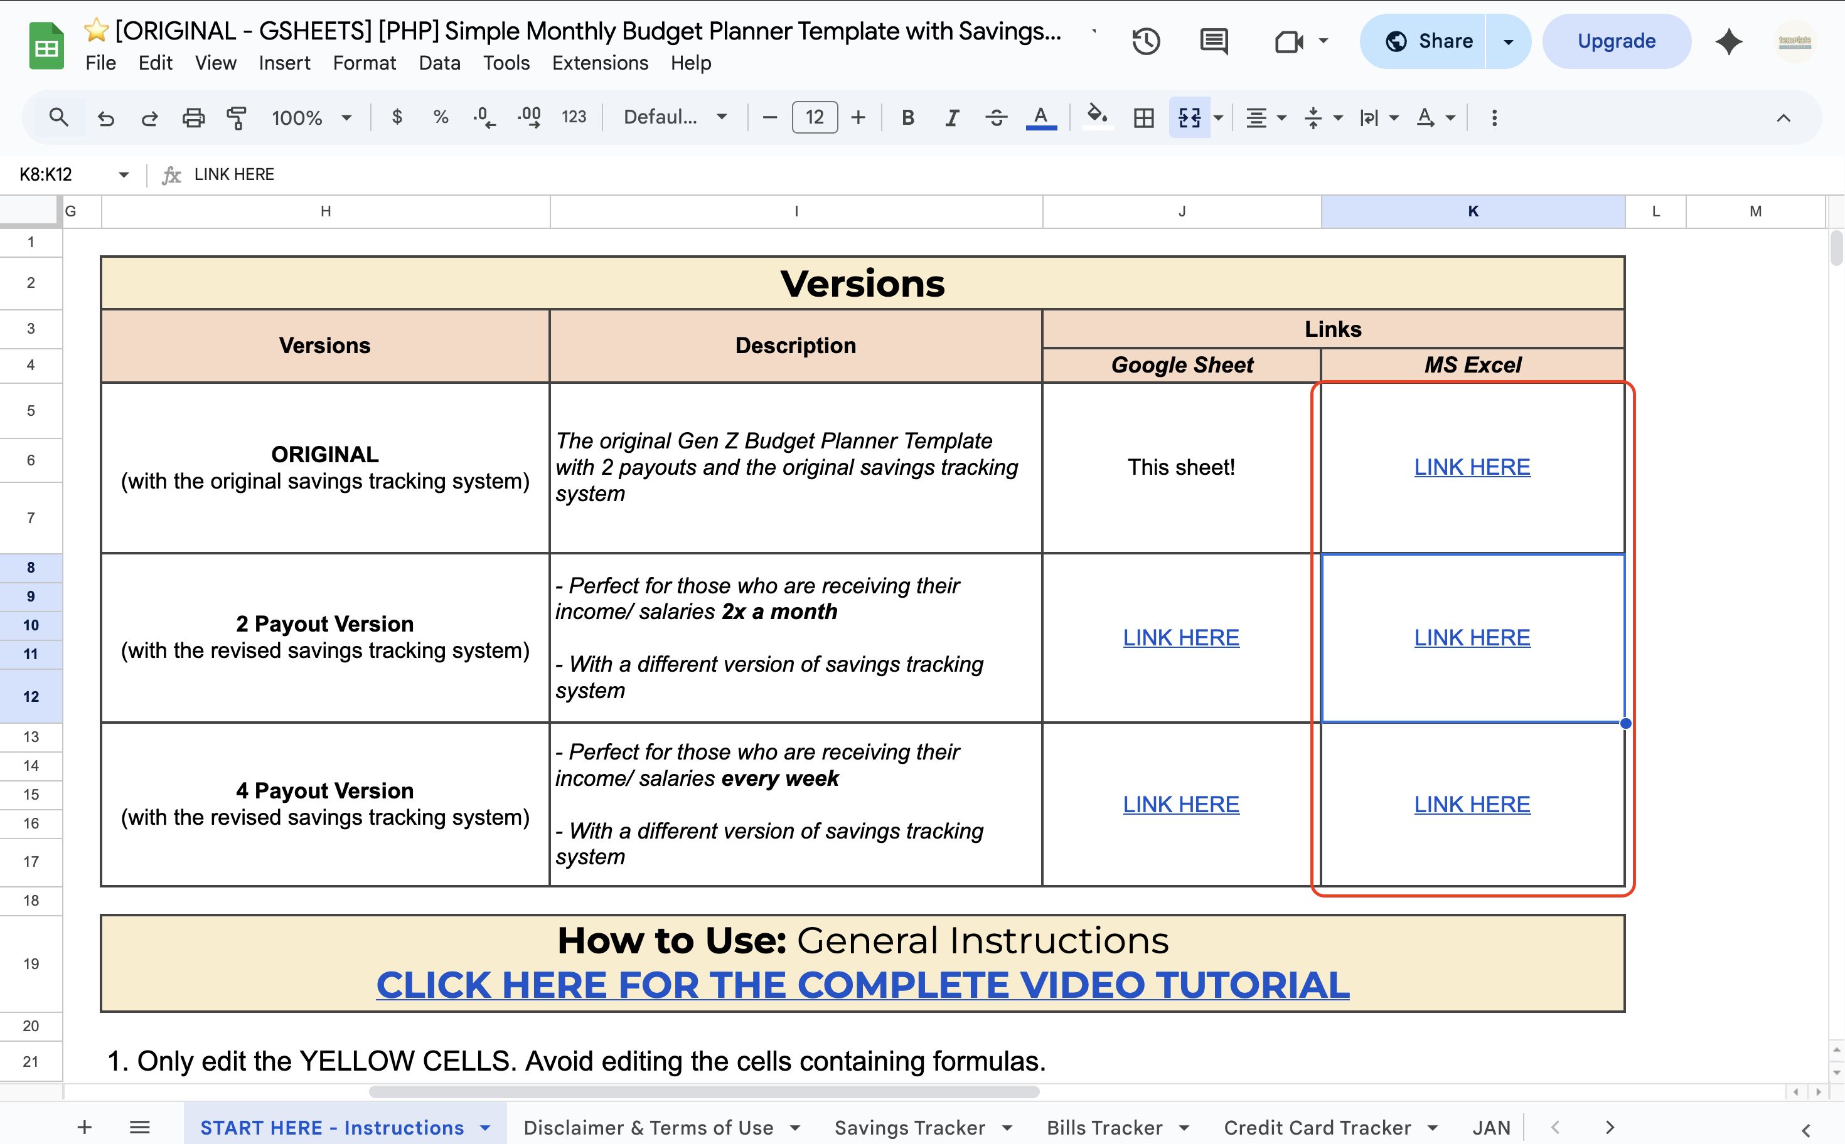Screen dimensions: 1845x1144
Task: Open the Name Box K8:K12 dropdown arrow
Action: [x=124, y=175]
